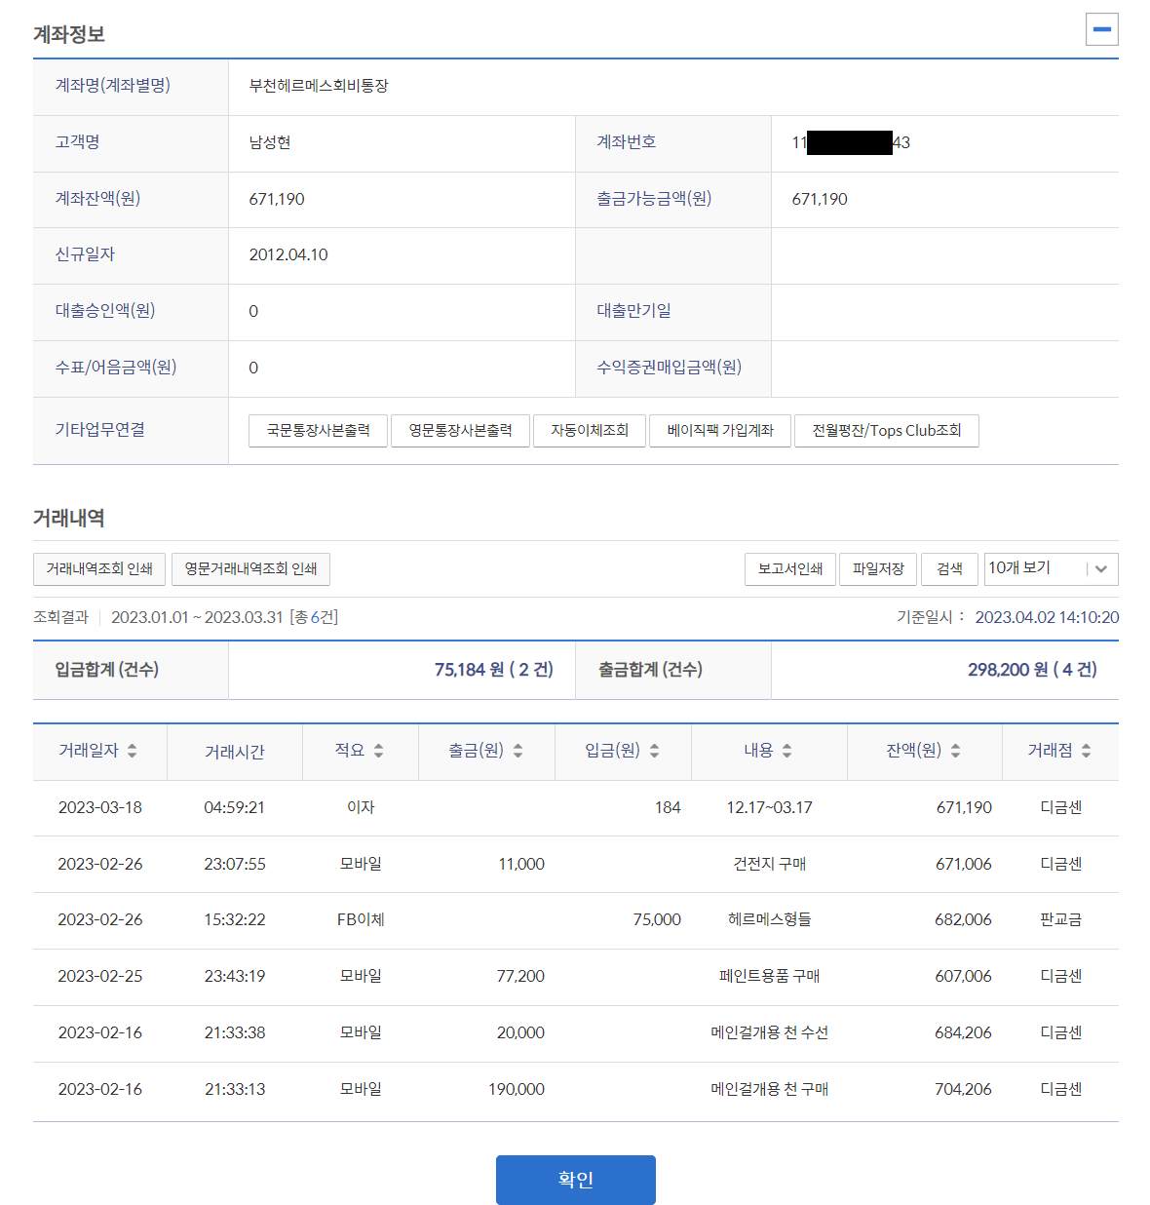
Task: Print with 거래내역조회 인쇄 button
Action: point(99,568)
